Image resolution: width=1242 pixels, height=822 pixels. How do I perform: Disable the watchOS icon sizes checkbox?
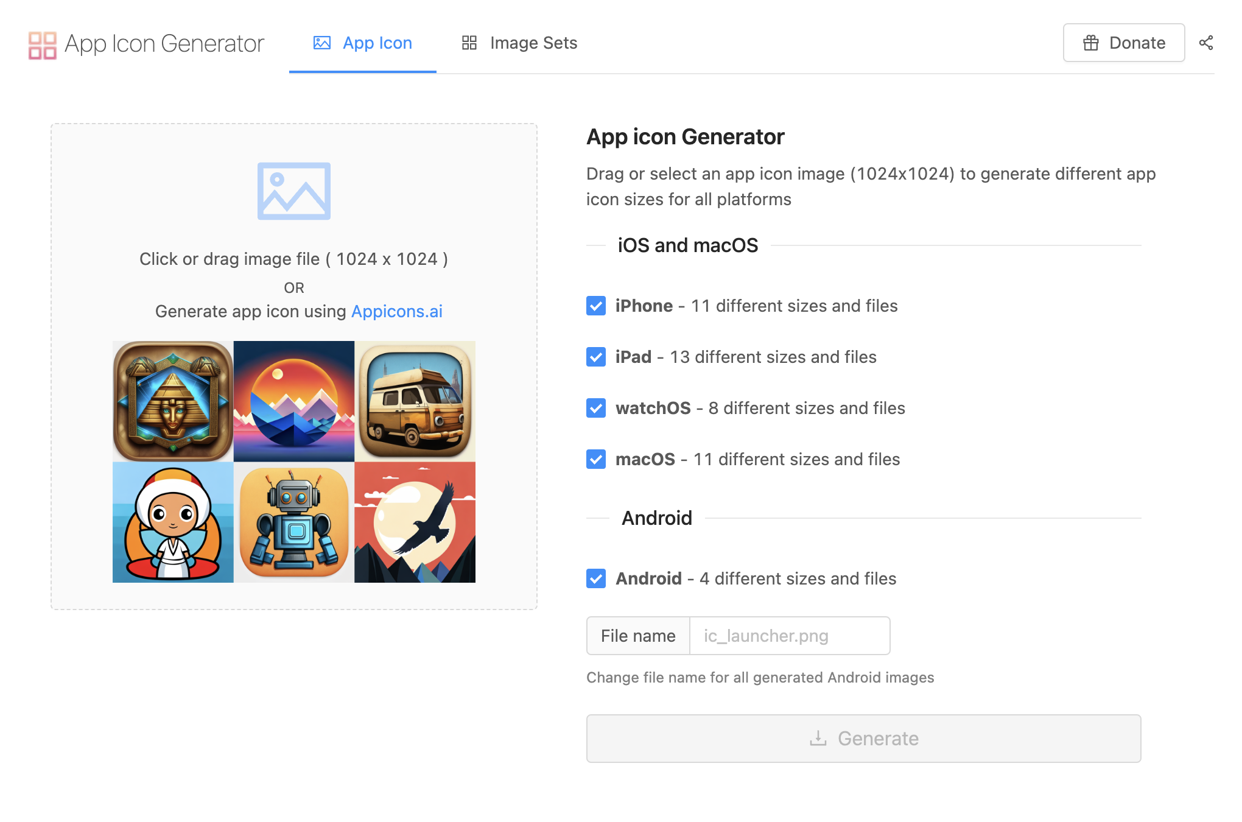point(596,408)
